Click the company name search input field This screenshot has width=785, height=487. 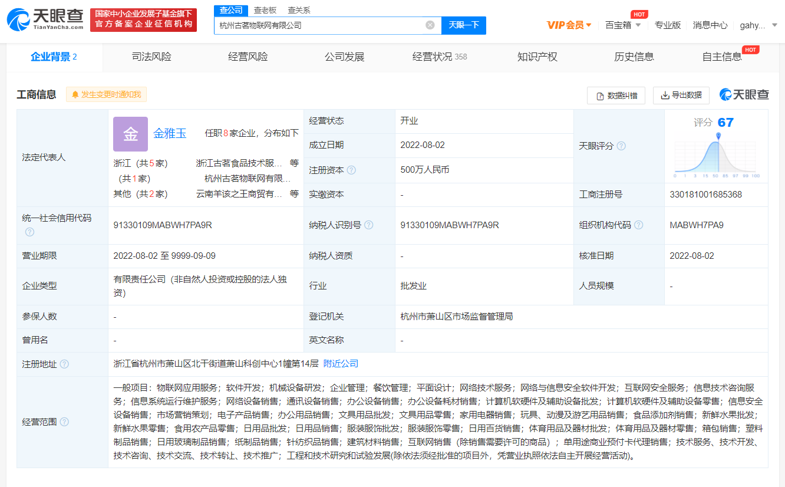[318, 25]
